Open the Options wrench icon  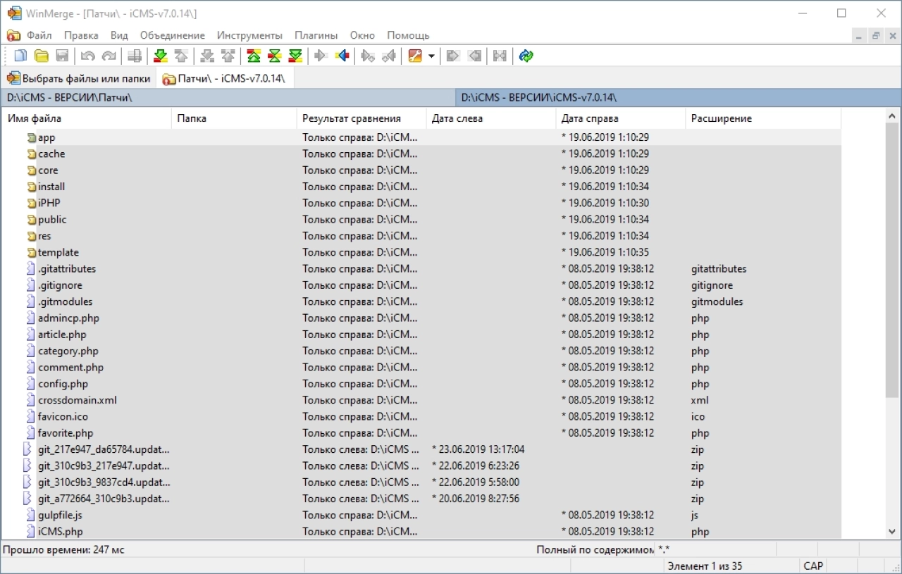tap(415, 56)
